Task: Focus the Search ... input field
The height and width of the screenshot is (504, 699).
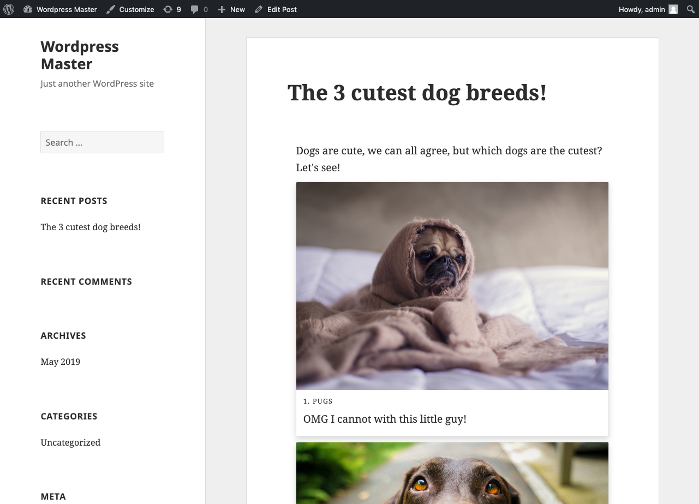Action: [x=102, y=142]
